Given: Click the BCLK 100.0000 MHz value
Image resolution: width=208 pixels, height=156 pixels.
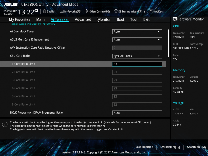Looking at the screenshot, I should click(181, 48).
